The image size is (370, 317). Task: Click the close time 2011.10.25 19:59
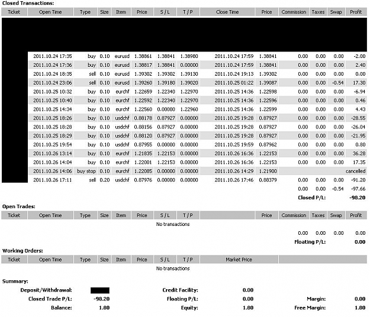234,145
